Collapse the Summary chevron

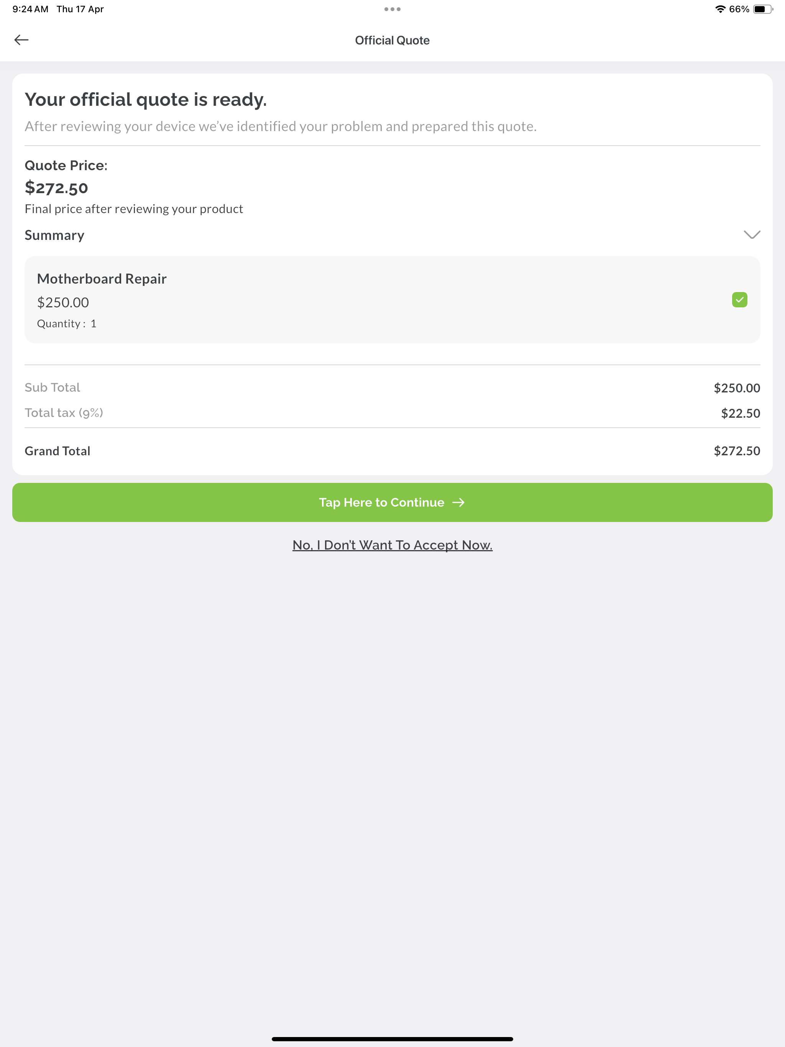752,235
